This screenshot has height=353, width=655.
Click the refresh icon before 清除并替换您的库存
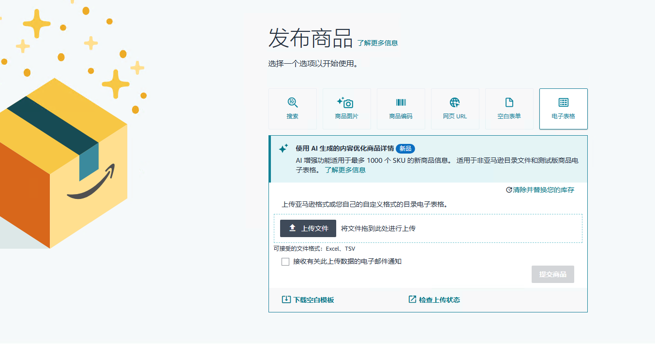tap(508, 190)
